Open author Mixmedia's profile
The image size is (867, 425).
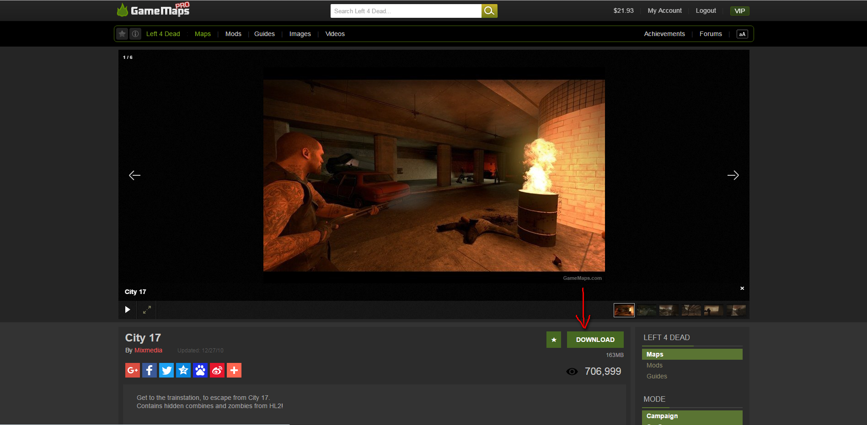[x=148, y=350]
